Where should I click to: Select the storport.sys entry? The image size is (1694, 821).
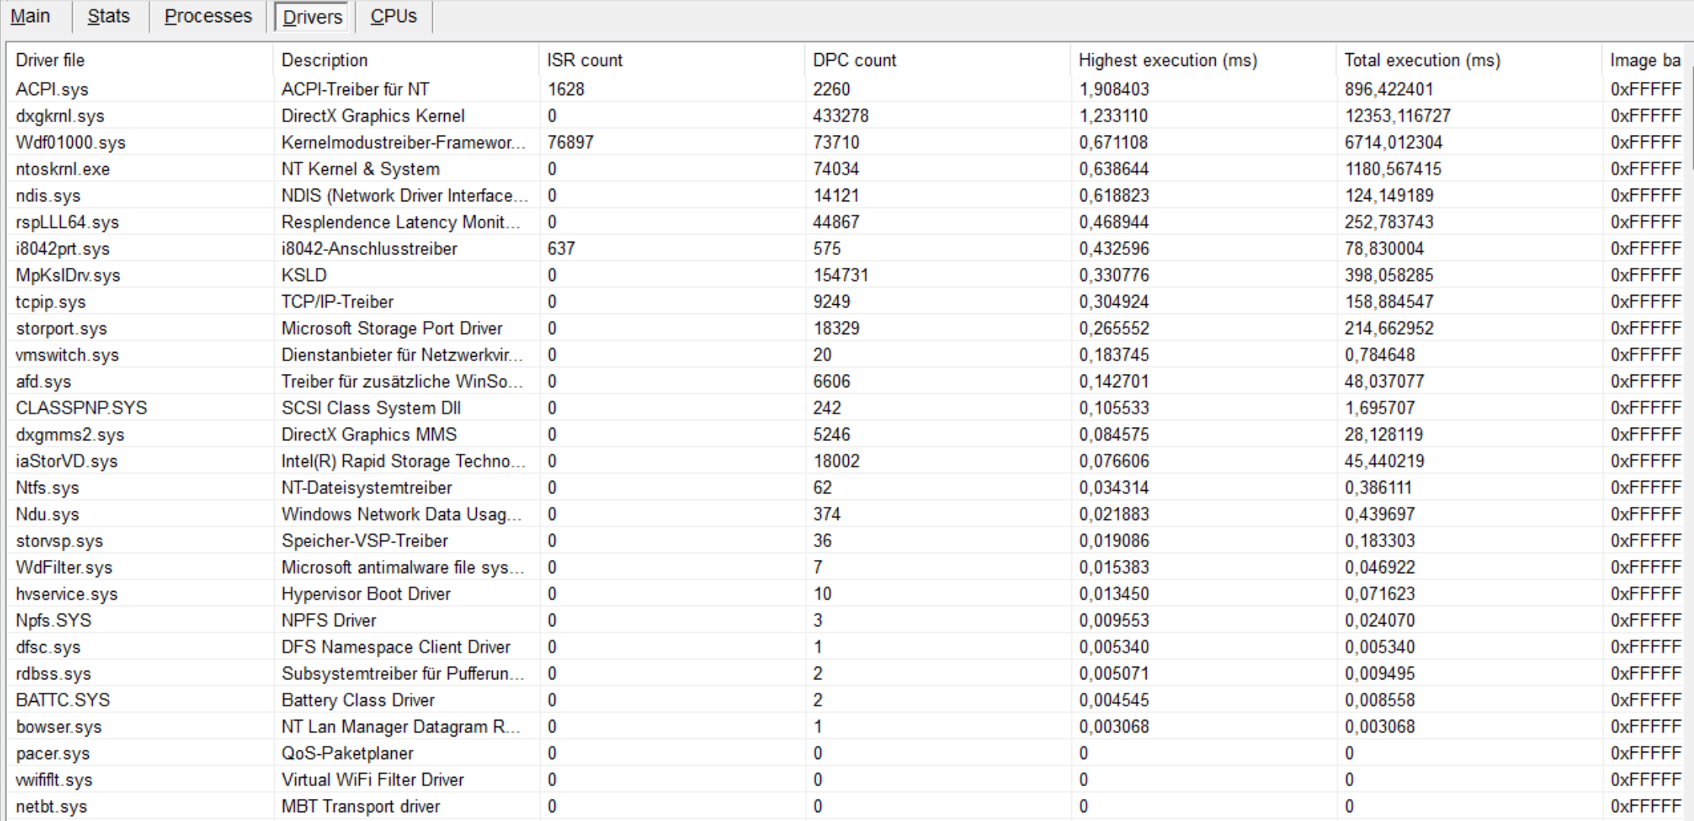click(61, 329)
